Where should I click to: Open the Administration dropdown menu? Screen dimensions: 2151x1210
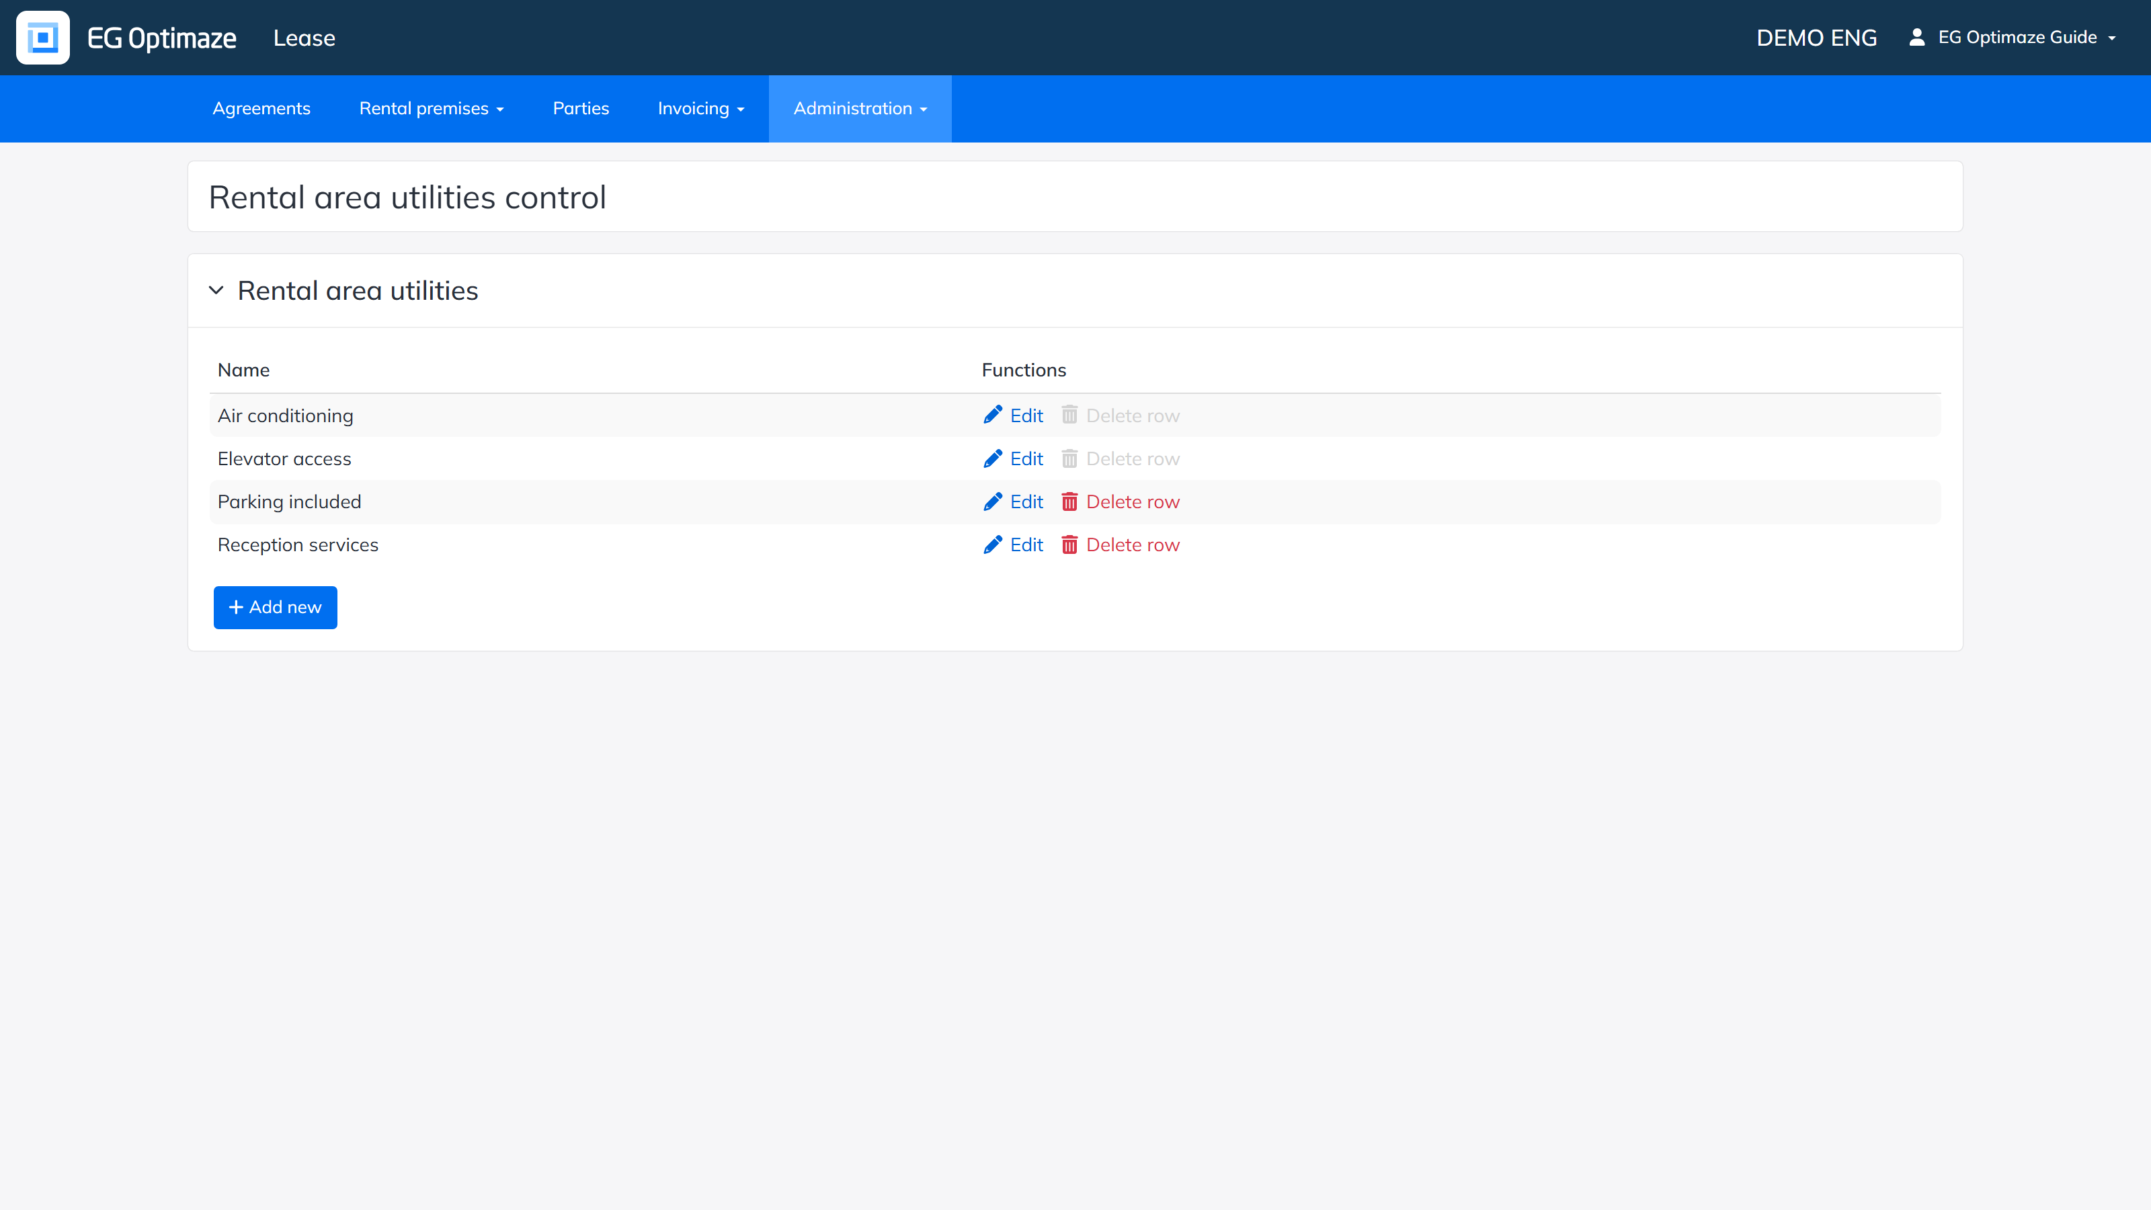pyautogui.click(x=860, y=108)
